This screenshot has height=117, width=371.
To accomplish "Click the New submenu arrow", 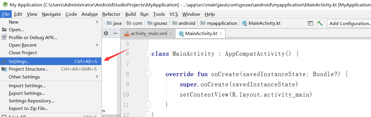I will (97, 22).
